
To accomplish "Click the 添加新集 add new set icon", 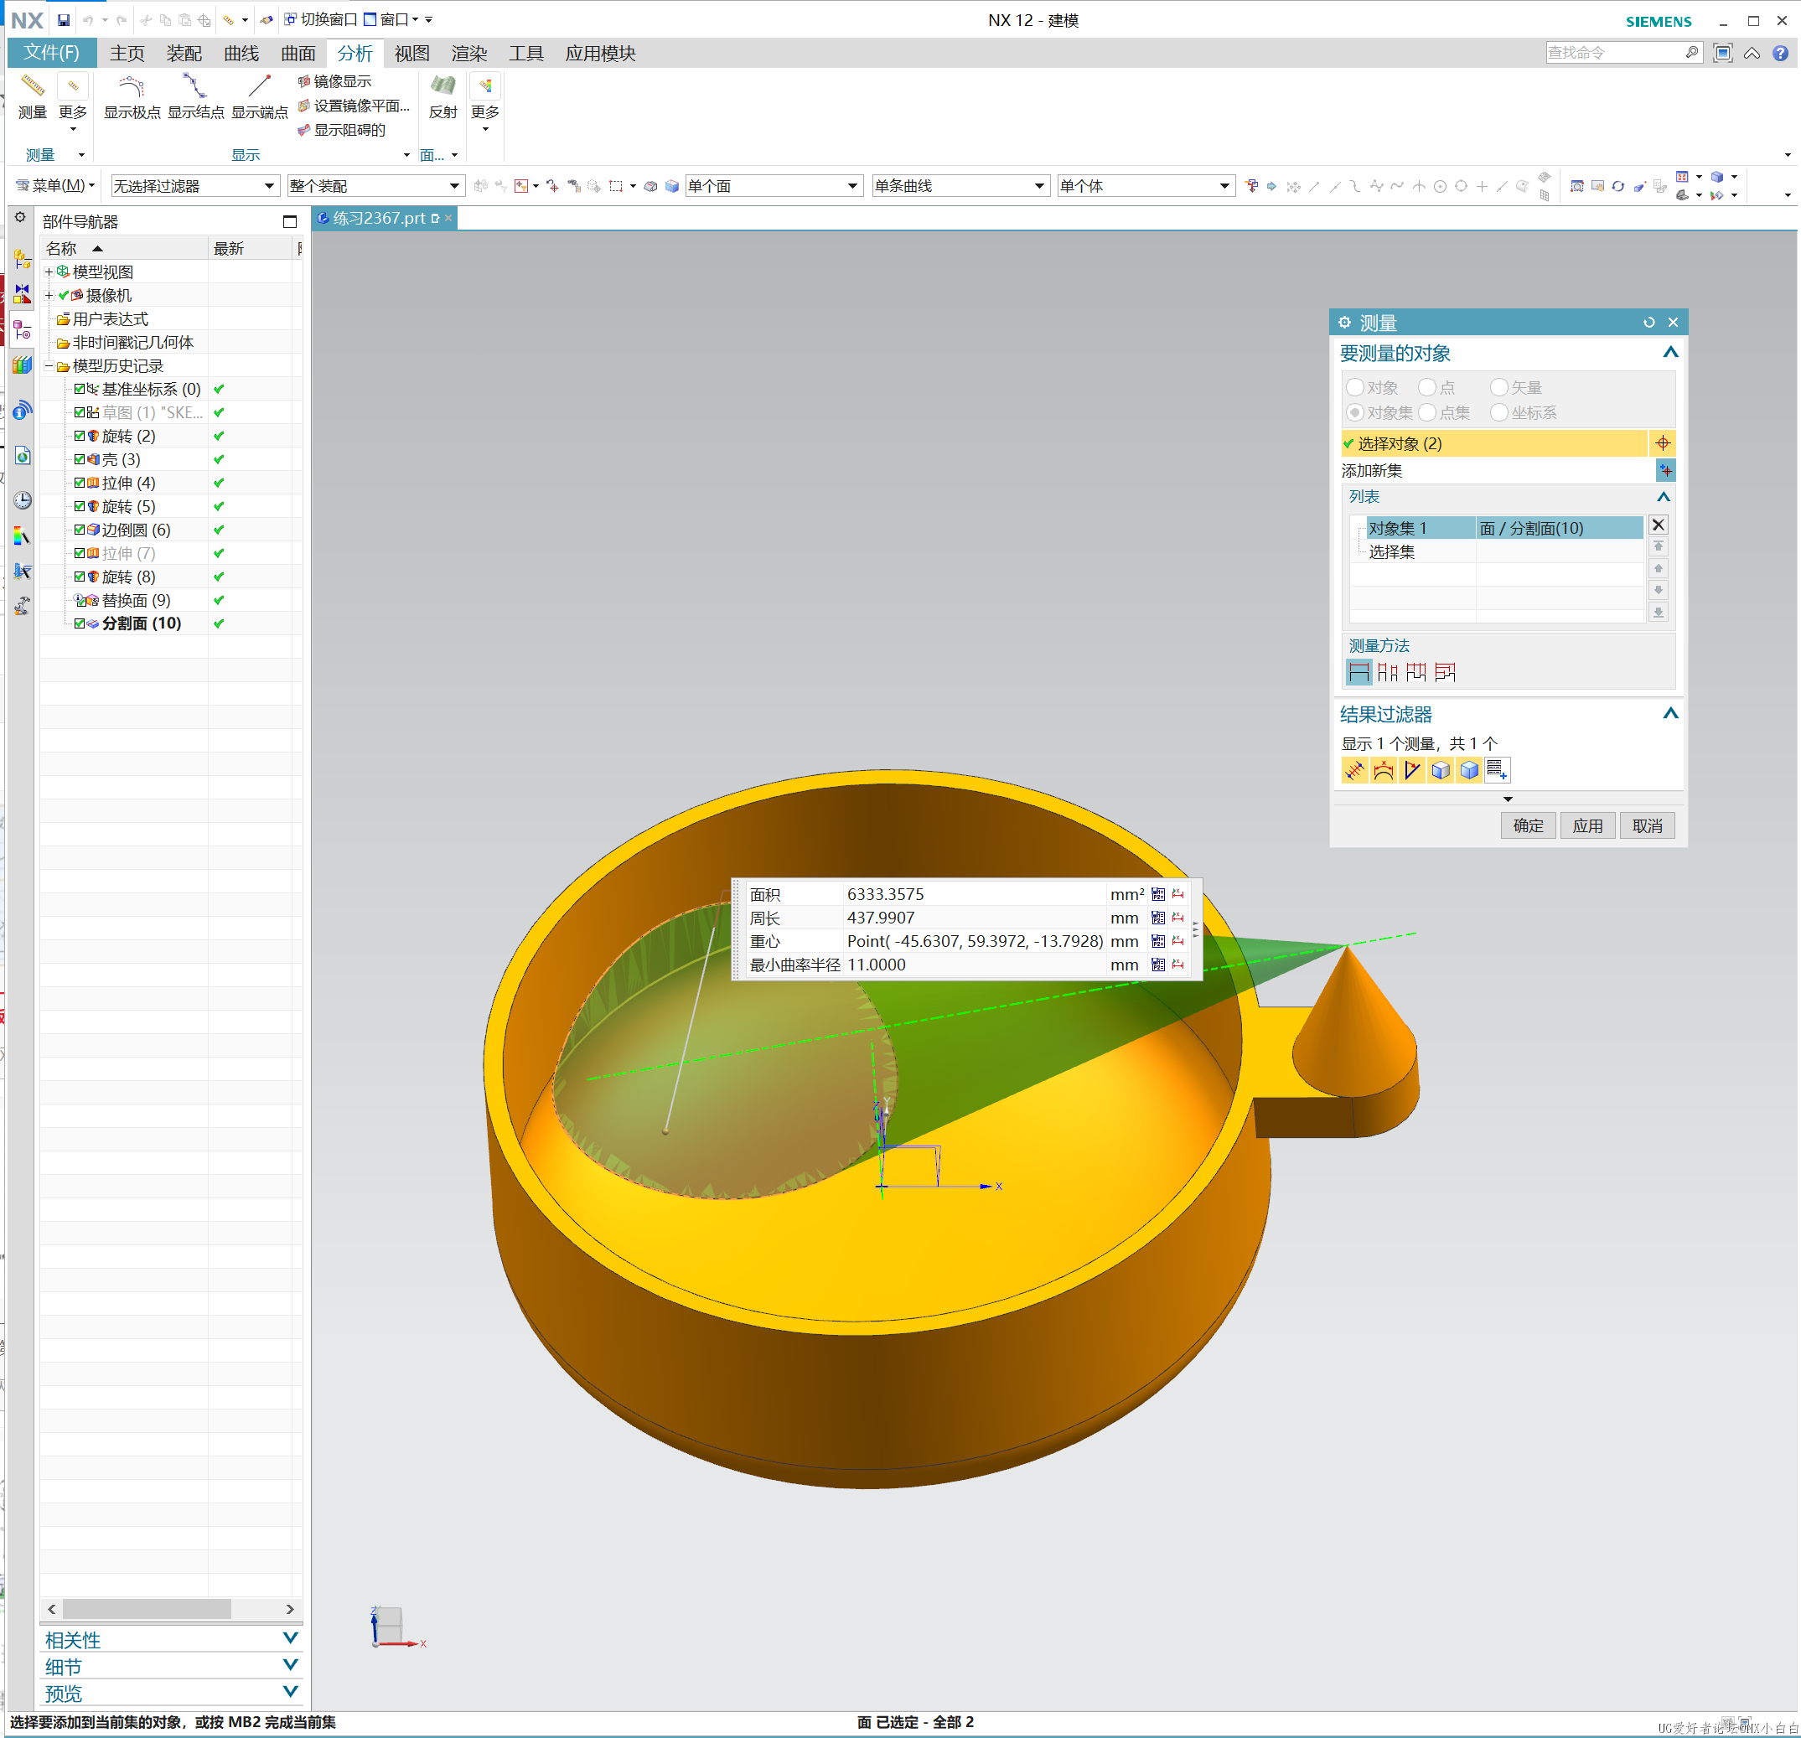I will [x=1665, y=470].
